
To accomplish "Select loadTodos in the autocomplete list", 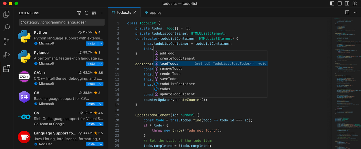I will [169, 64].
